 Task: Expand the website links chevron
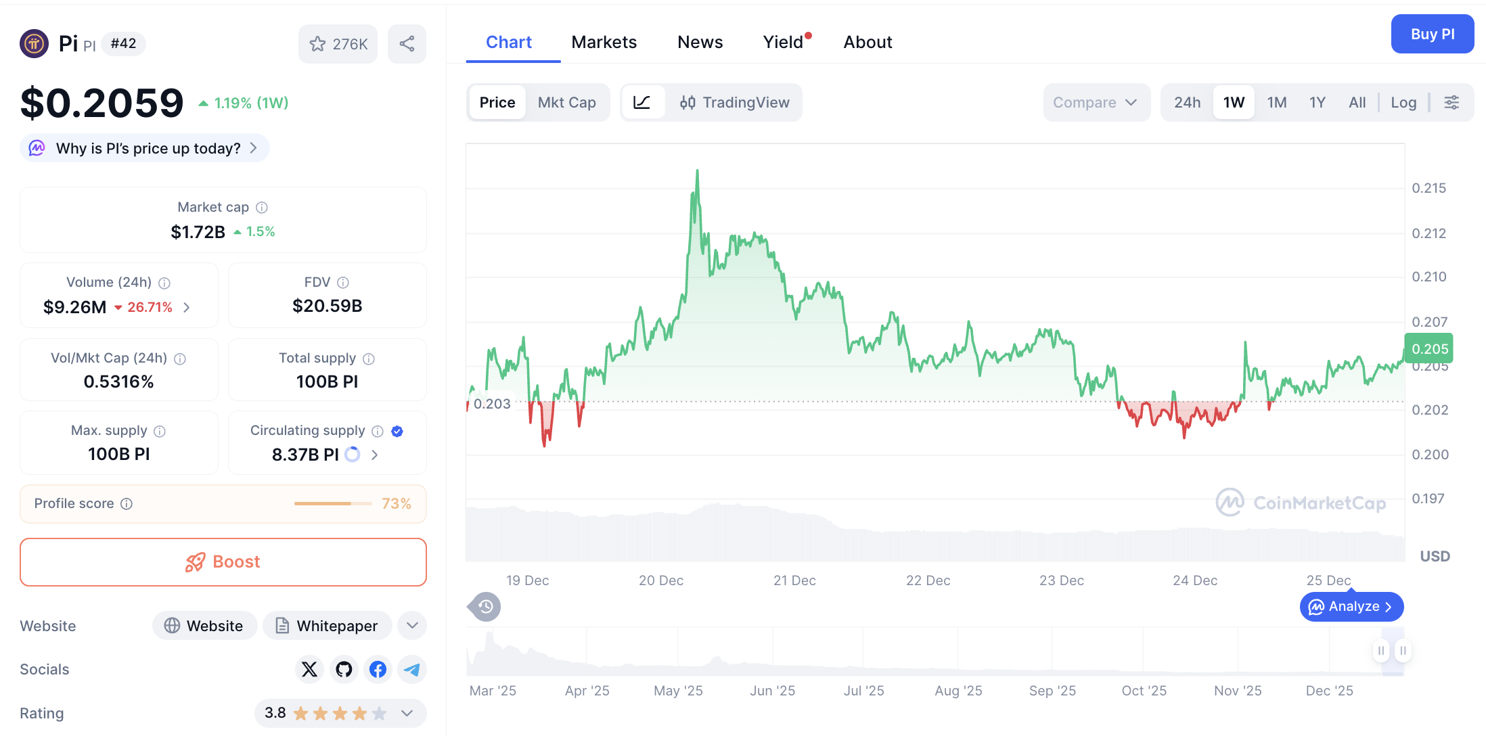click(x=411, y=625)
